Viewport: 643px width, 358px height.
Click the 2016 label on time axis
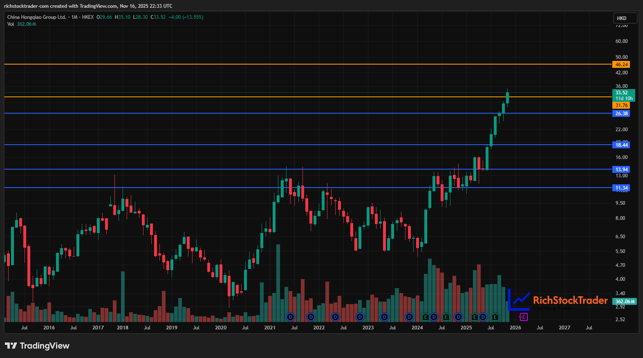[49, 328]
